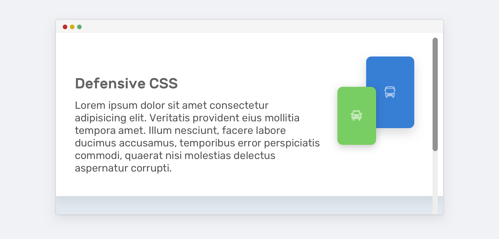This screenshot has width=499, height=239.
Task: Click the yellow window control dot
Action: point(72,27)
